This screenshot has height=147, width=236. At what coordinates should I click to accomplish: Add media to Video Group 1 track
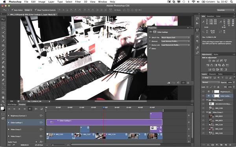(x=189, y=136)
